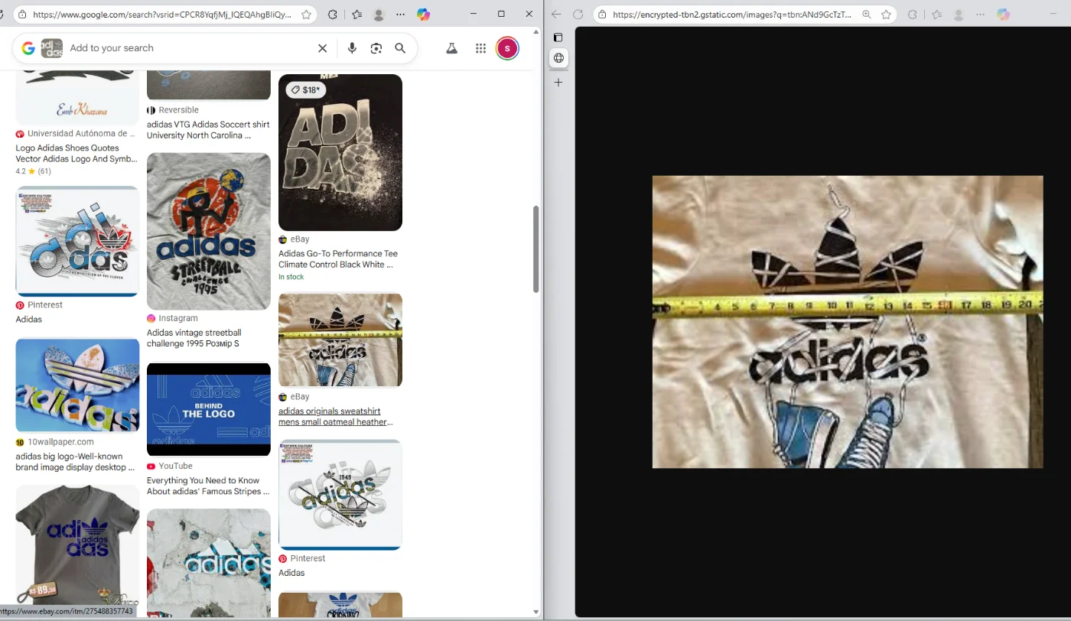Open the new tab plus button in the sidebar

click(x=558, y=82)
